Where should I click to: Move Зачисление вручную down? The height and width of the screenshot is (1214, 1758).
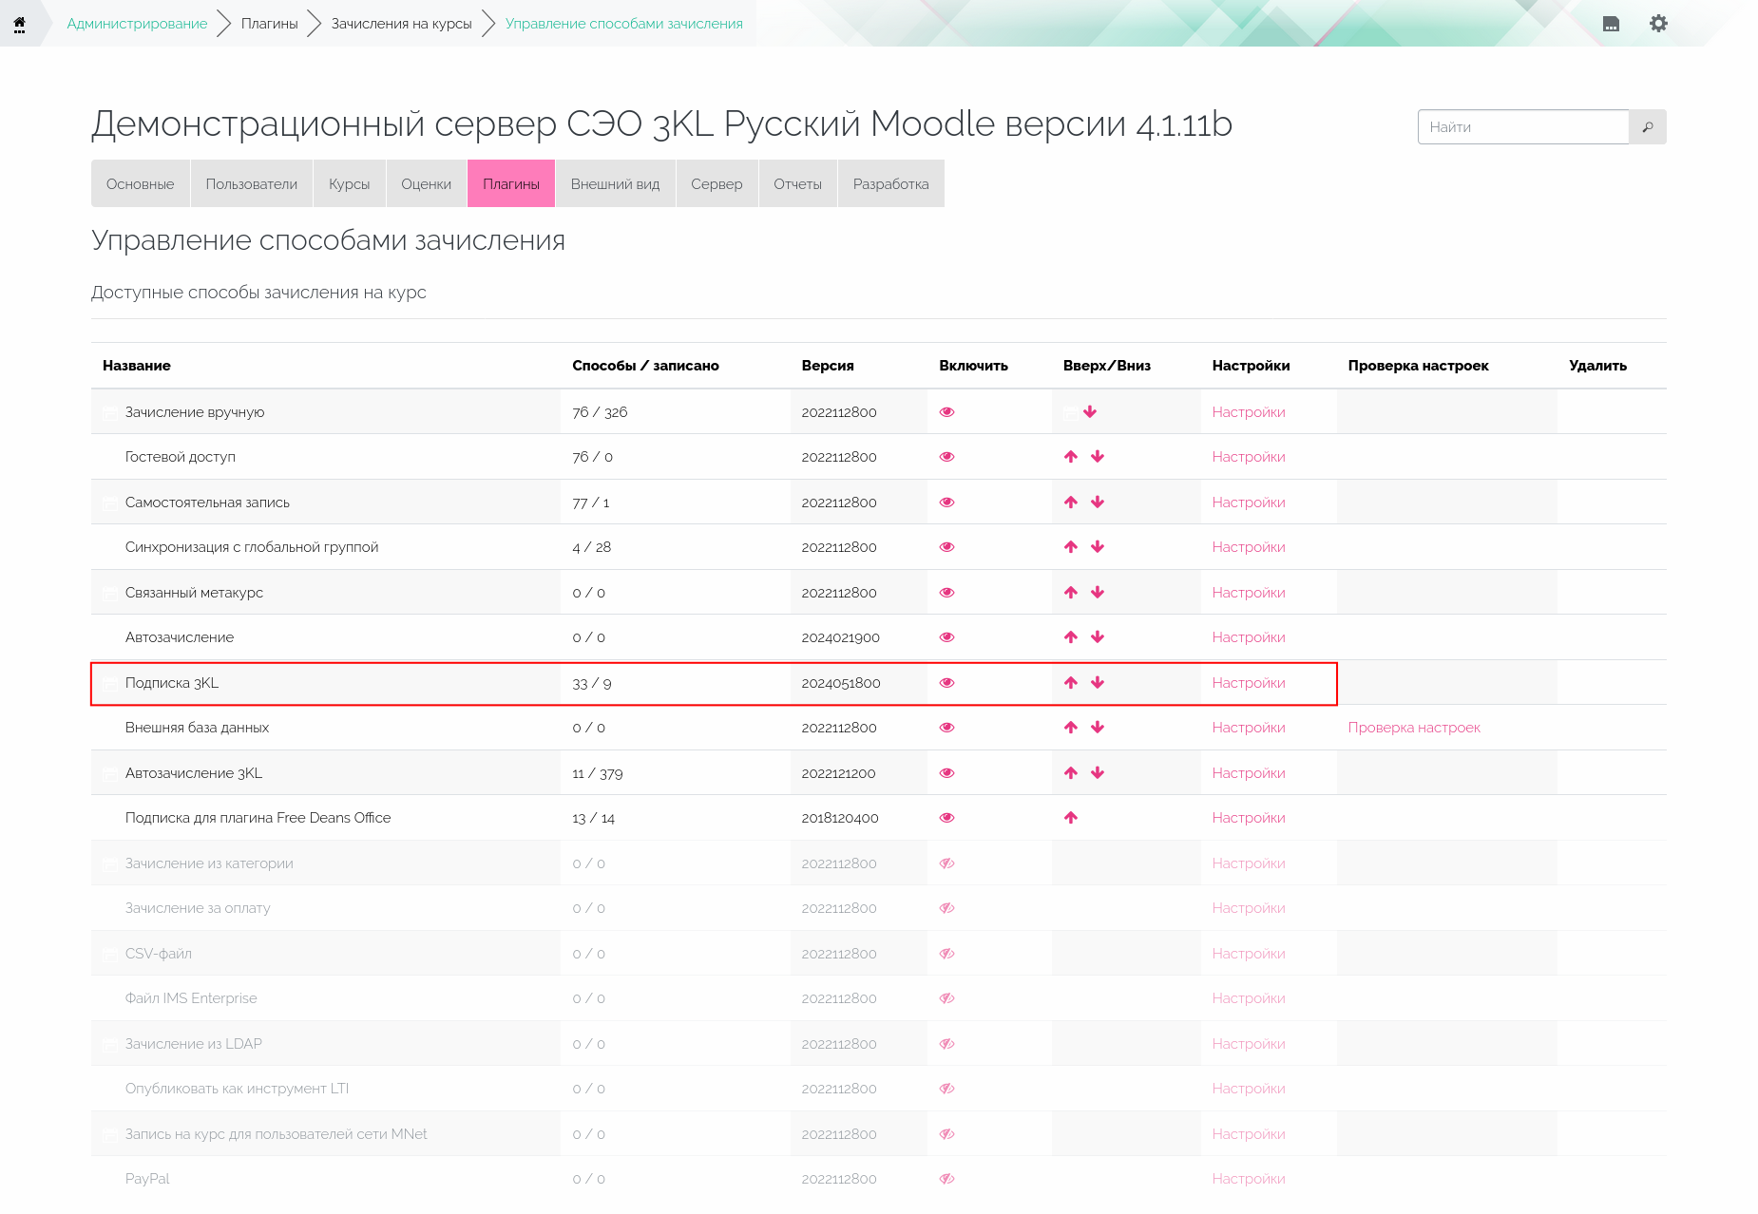[1090, 412]
